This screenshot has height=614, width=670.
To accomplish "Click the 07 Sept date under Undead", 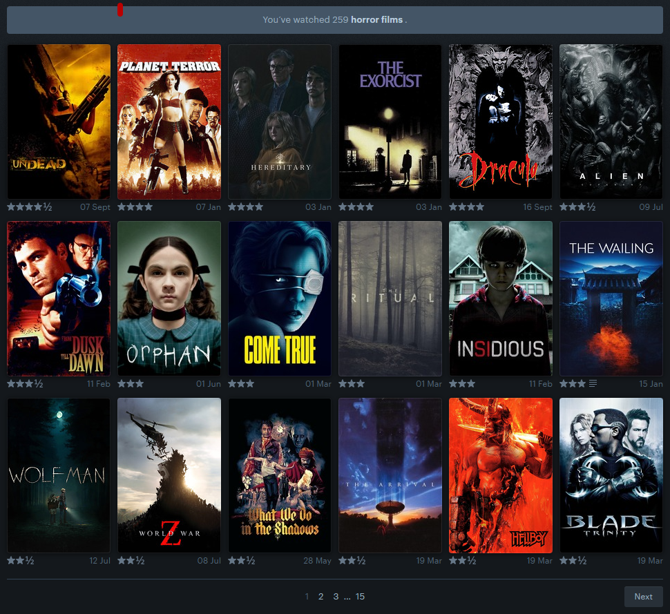I will 95,207.
